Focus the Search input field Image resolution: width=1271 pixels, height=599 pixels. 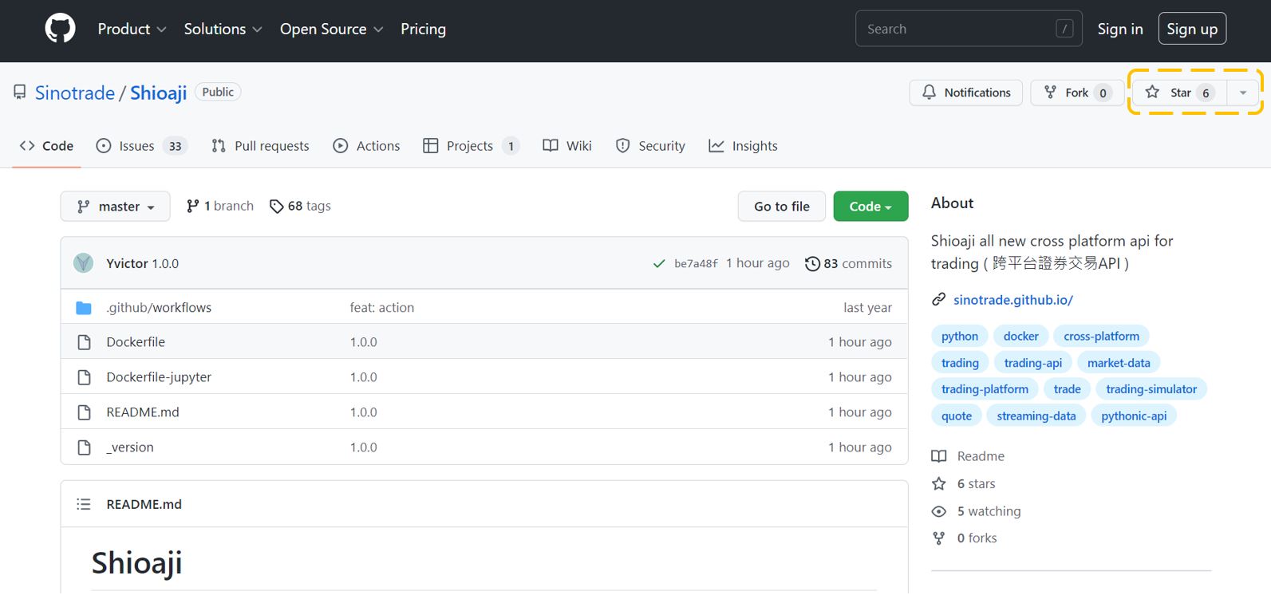point(969,29)
